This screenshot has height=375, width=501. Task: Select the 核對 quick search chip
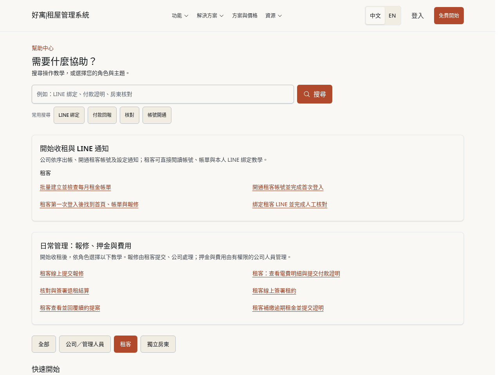click(x=130, y=115)
